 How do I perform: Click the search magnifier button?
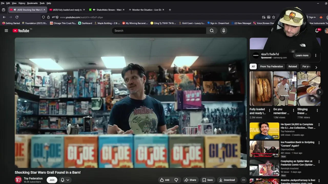click(212, 31)
